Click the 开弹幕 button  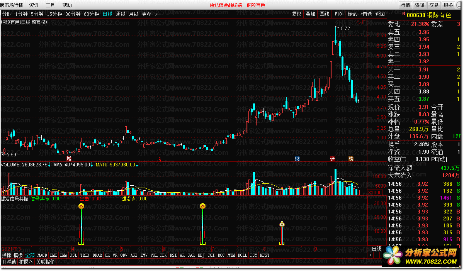(x=9, y=262)
